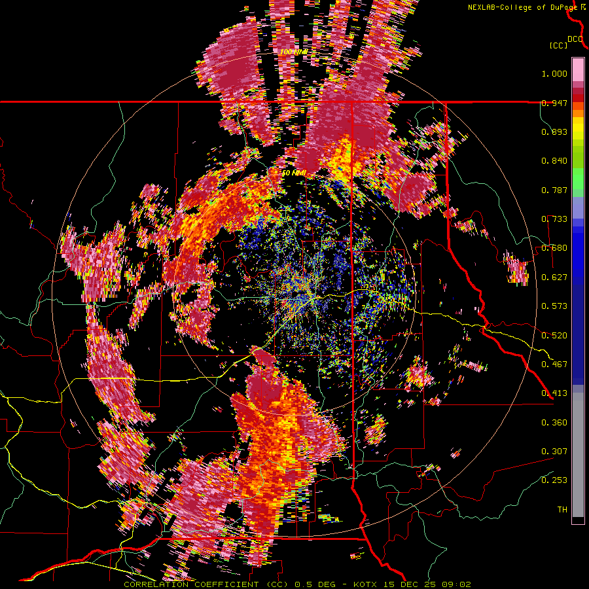Pick the gray lower color bar segment
This screenshot has width=589, height=589.
coord(578,455)
